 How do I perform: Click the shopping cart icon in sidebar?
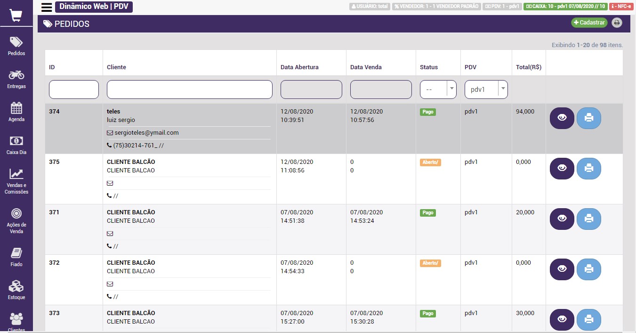16,16
